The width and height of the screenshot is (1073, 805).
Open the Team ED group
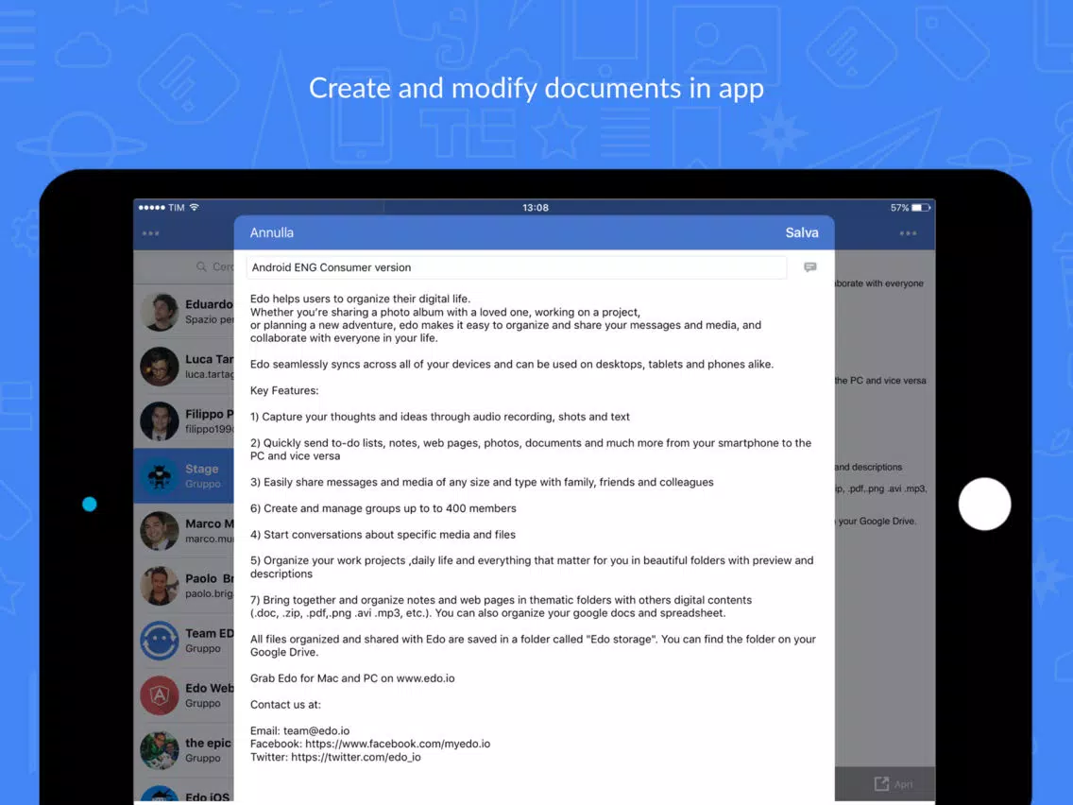pos(184,640)
